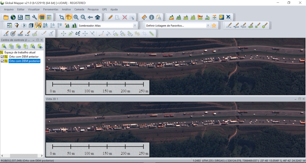This screenshot has height=163, width=306.
Task: Close the Vista 2D 1 panel
Action: click(x=304, y=99)
